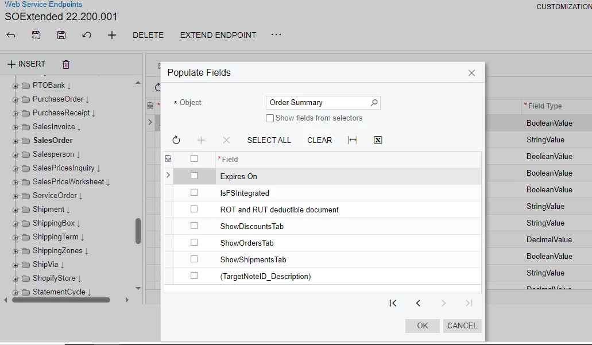592x345 pixels.
Task: Click the previous page arrow in the dialog
Action: click(418, 303)
